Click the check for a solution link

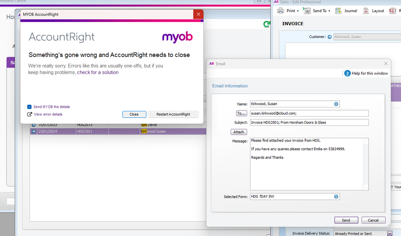click(98, 73)
